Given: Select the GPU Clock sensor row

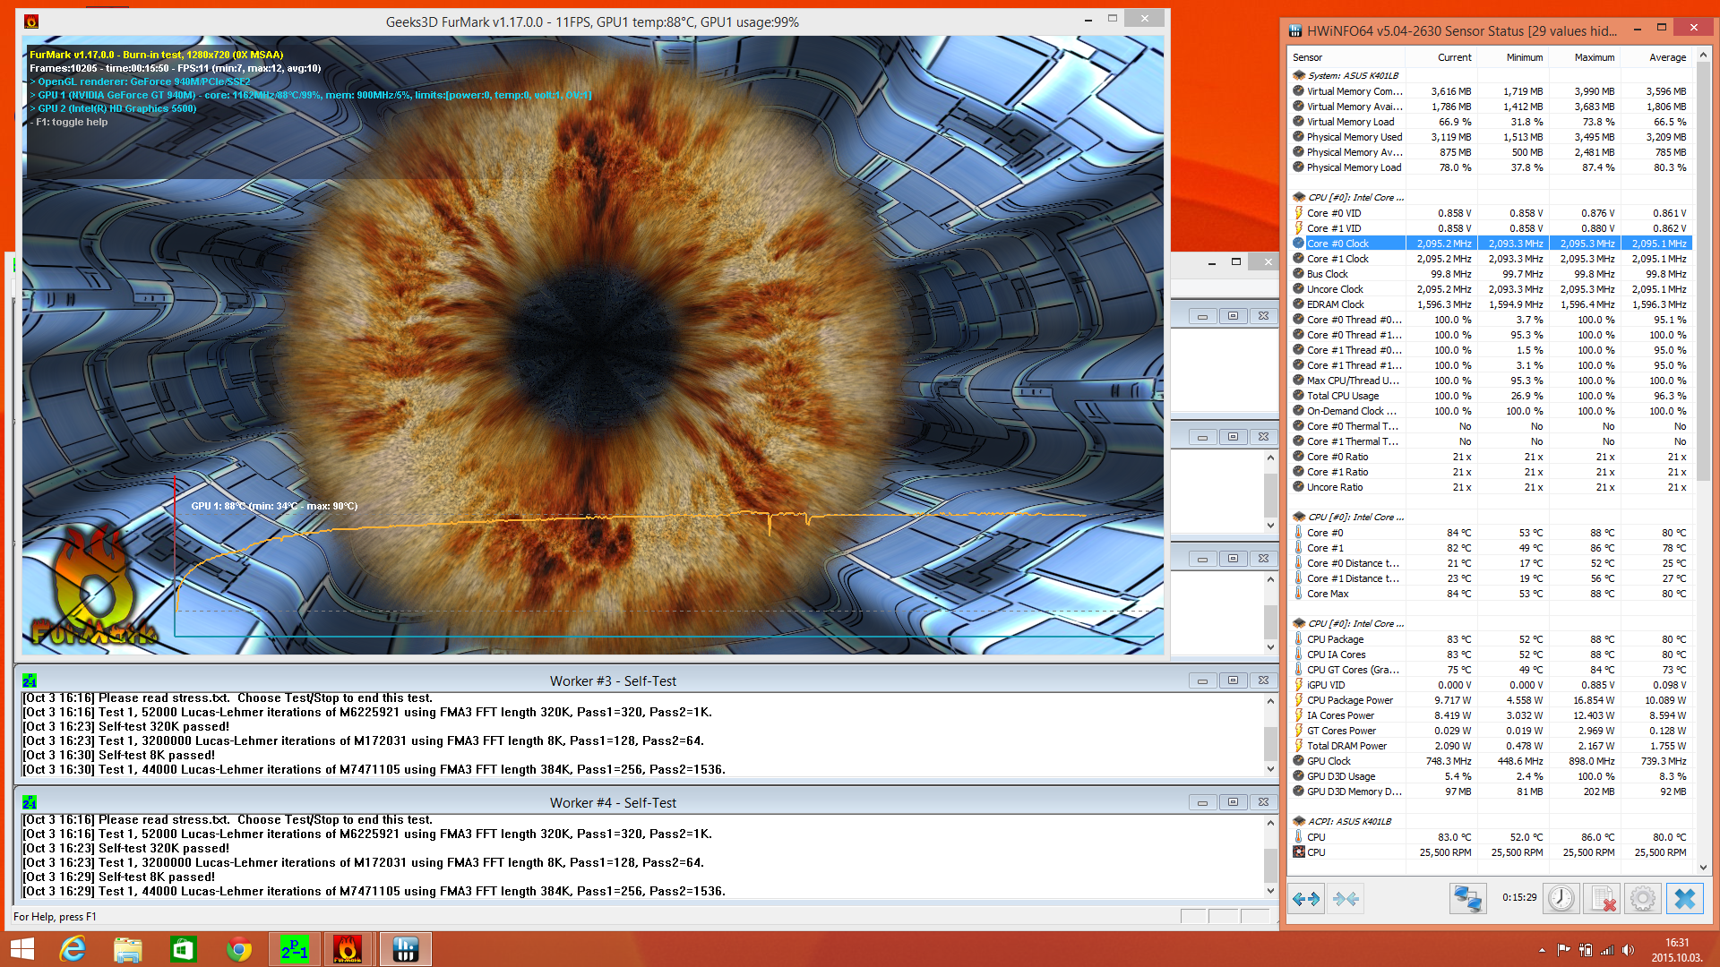Looking at the screenshot, I should [1491, 761].
